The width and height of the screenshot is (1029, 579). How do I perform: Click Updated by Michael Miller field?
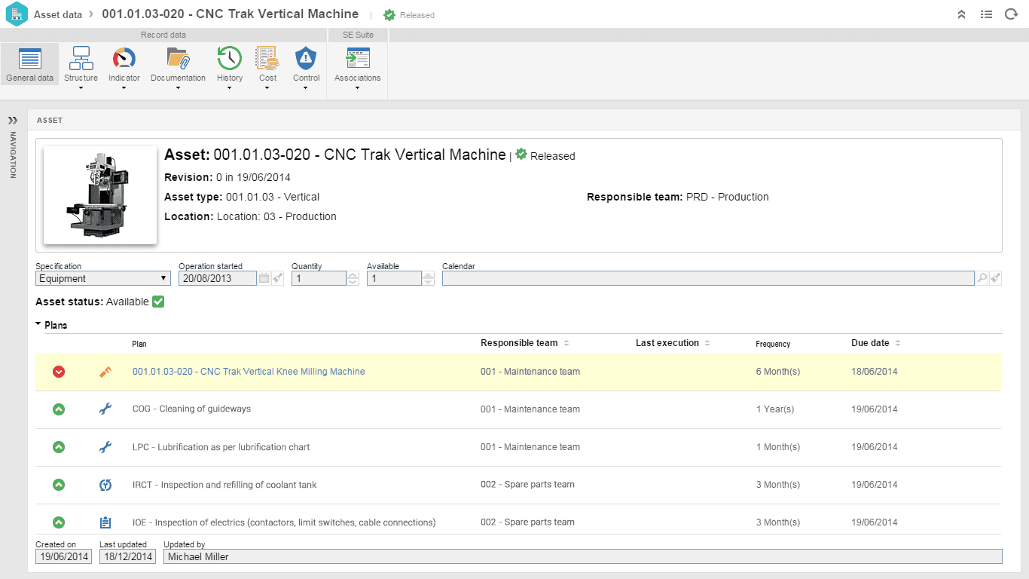coord(583,556)
